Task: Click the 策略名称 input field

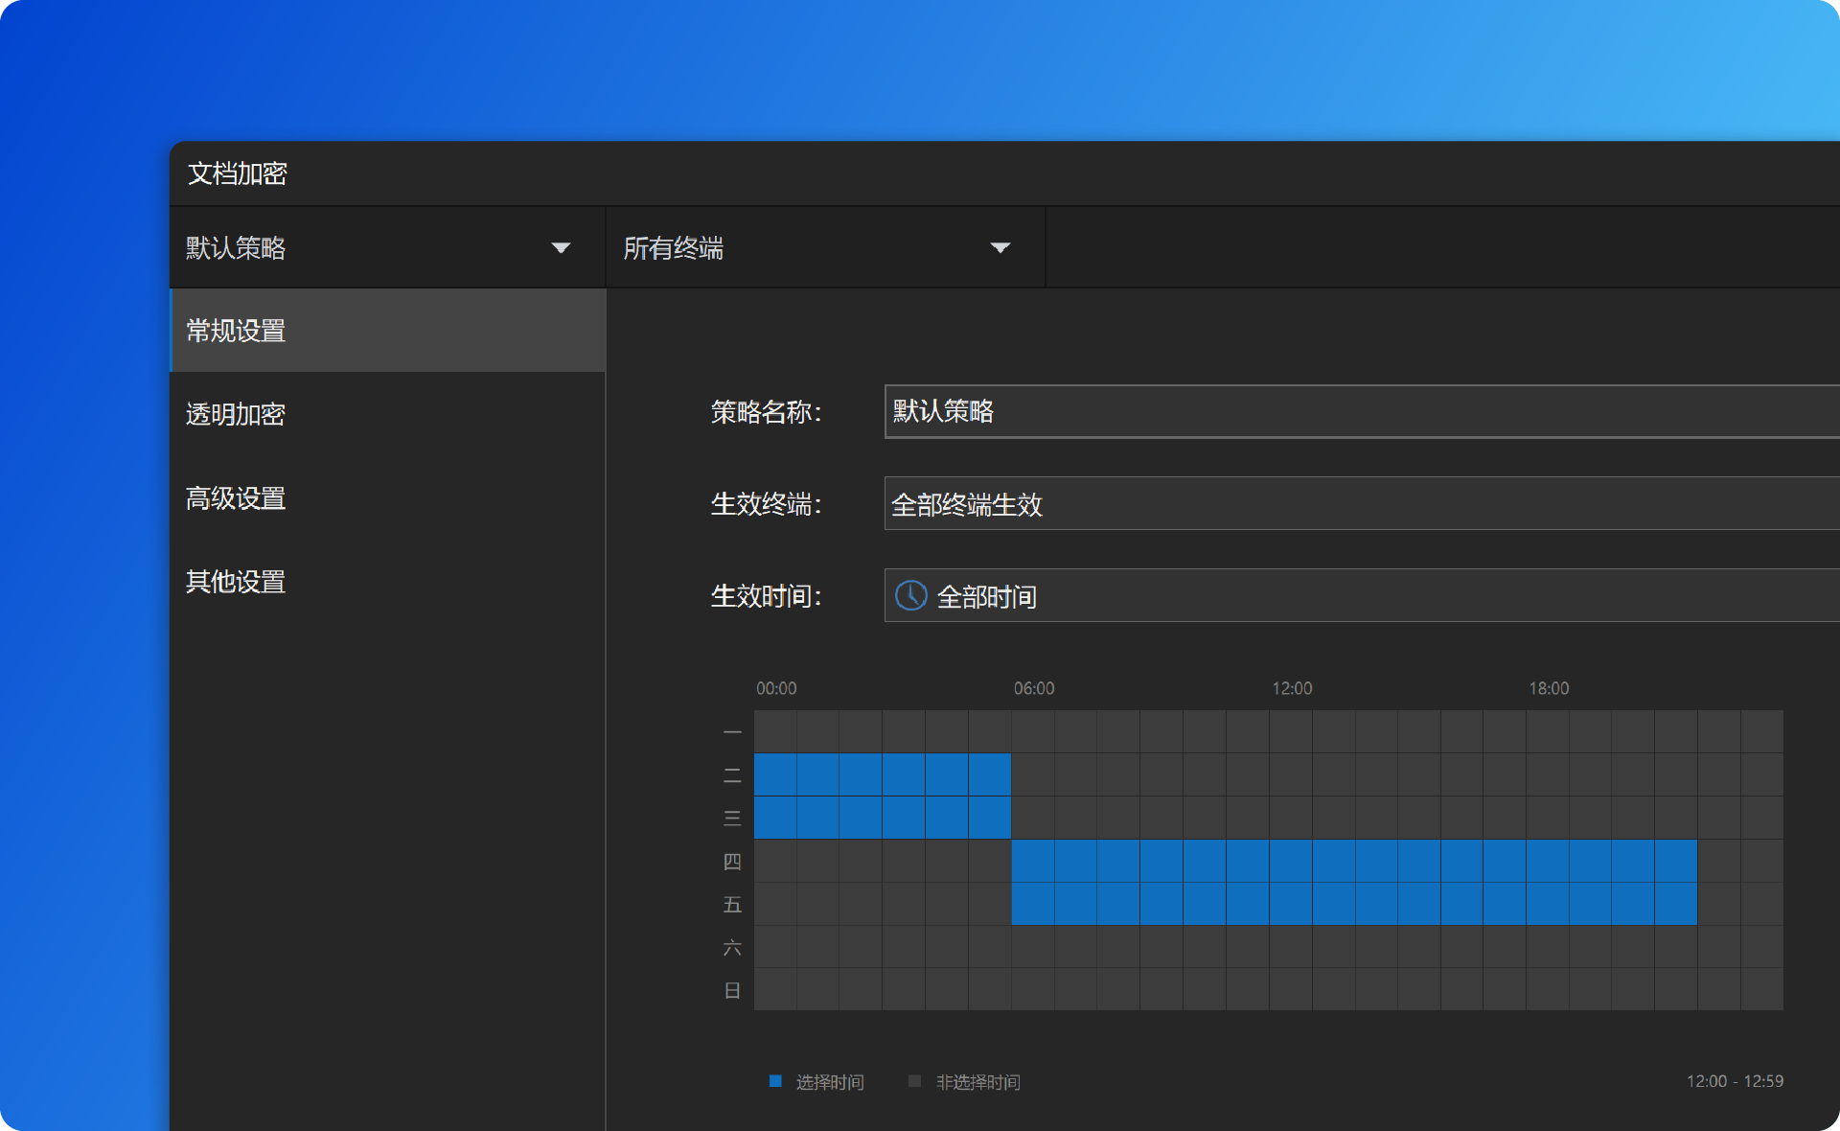Action: click(1362, 411)
